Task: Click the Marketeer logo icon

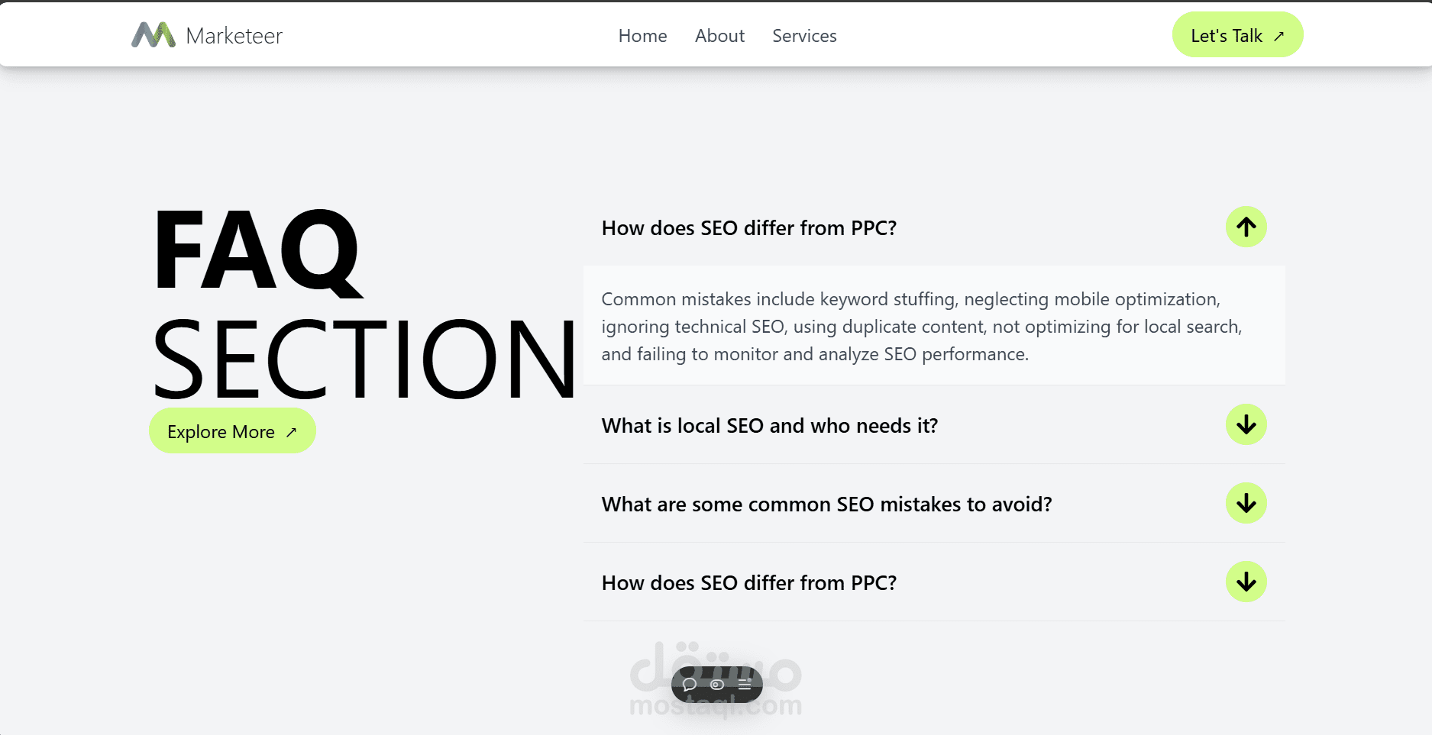Action: (x=154, y=35)
